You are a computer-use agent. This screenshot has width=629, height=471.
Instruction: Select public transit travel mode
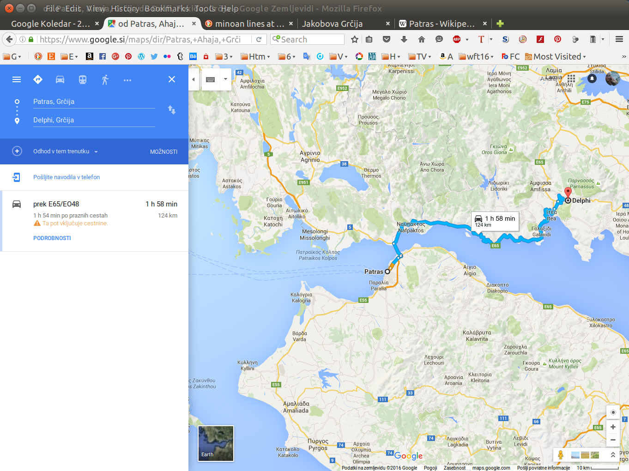83,79
